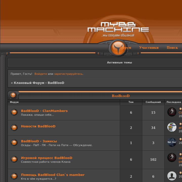
Task: Click Тем count 6 for ClanMambers
Action: (131, 112)
